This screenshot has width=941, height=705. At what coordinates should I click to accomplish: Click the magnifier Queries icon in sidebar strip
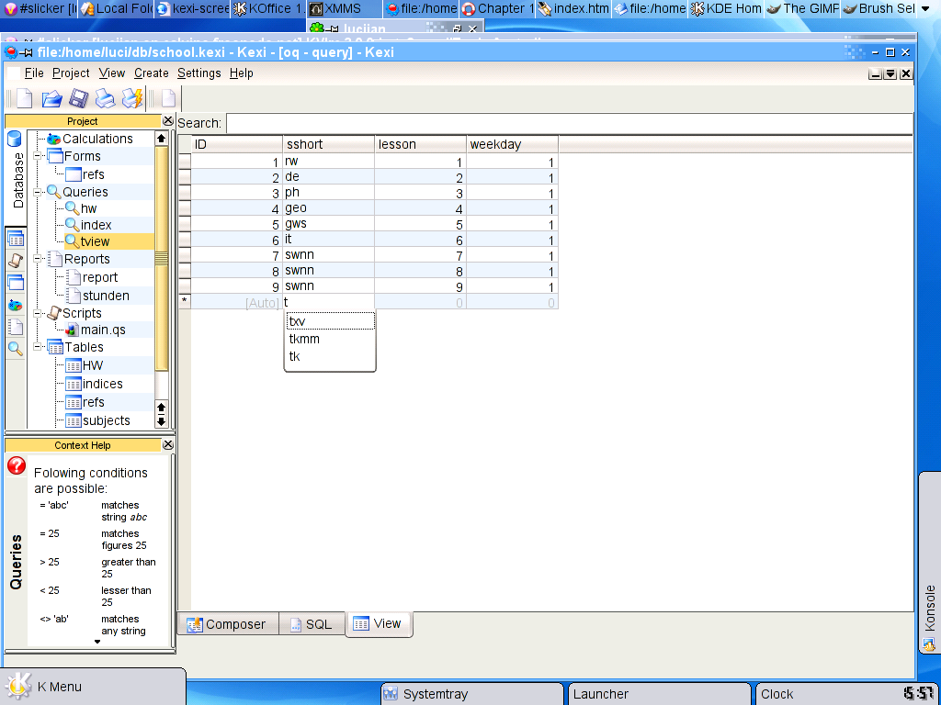tap(16, 349)
